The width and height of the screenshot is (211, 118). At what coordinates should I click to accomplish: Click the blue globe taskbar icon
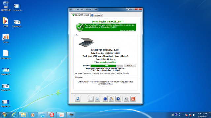[x=43, y=115]
